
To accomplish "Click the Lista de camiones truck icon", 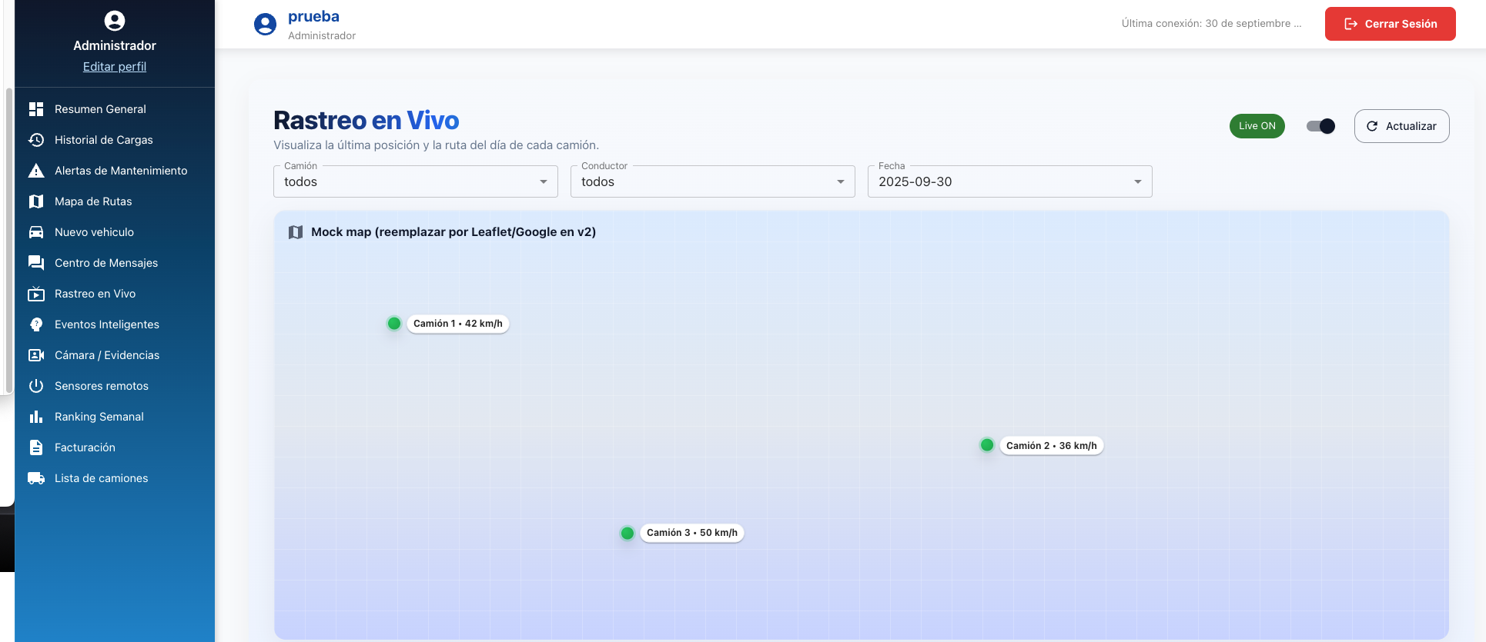I will coord(36,478).
